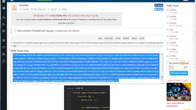Open history via the clock icon
The image size is (196, 110).
(4, 61)
